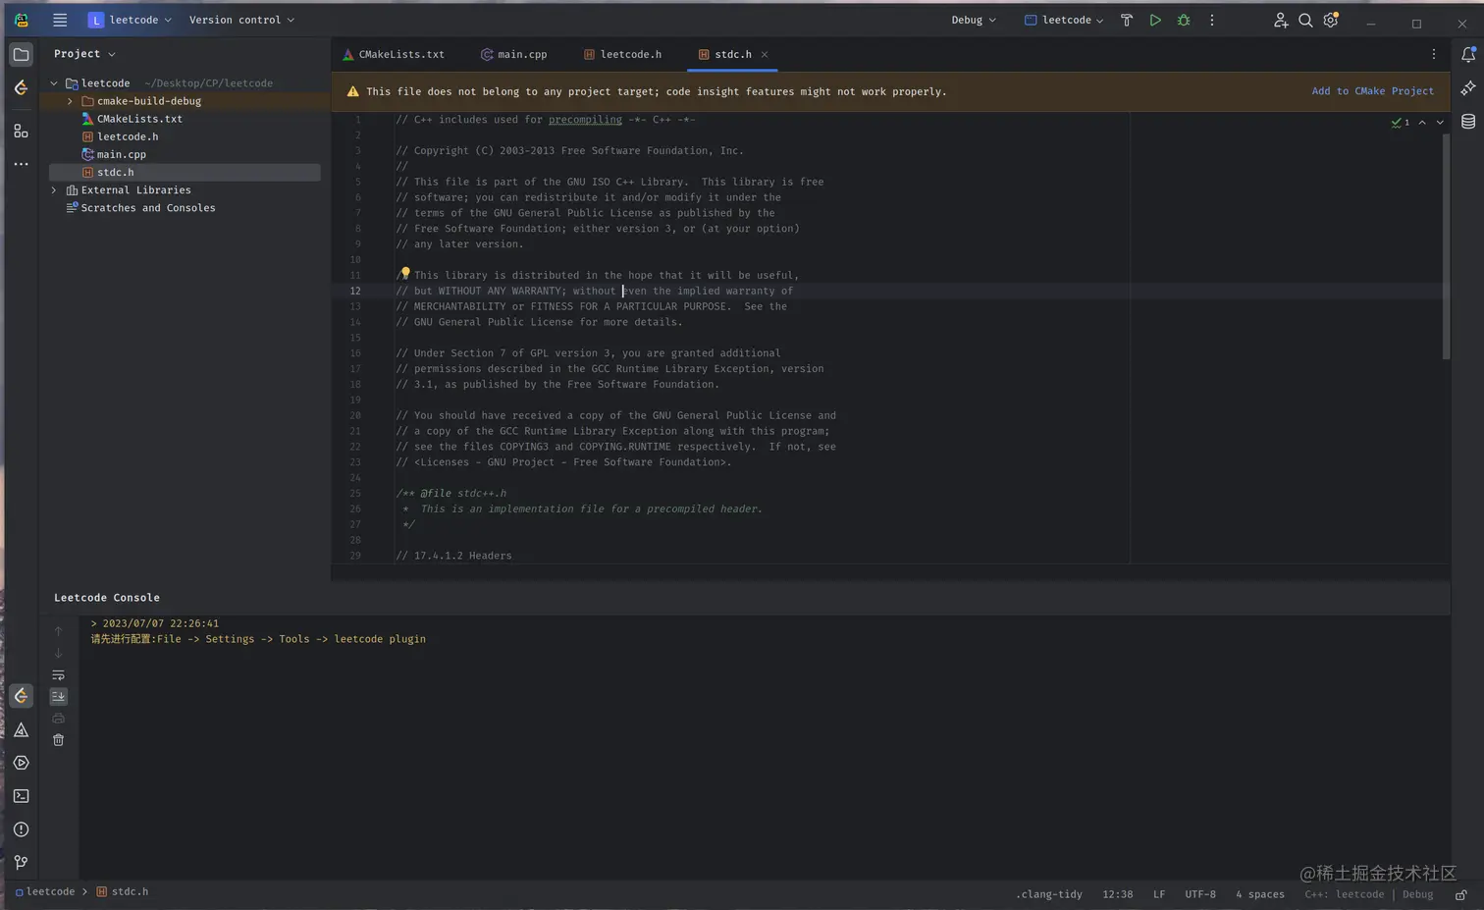Click the editor vertical scrollbar

1446,245
